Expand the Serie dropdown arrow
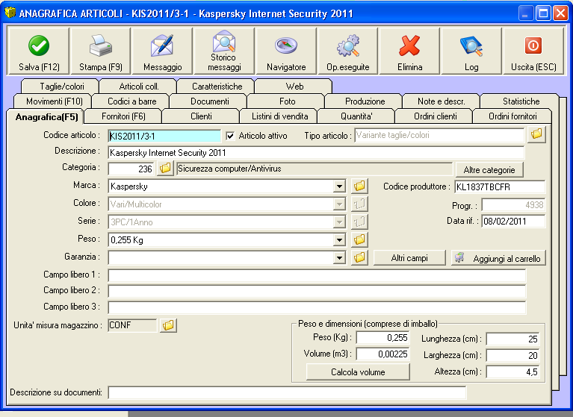The image size is (573, 417). [x=339, y=222]
